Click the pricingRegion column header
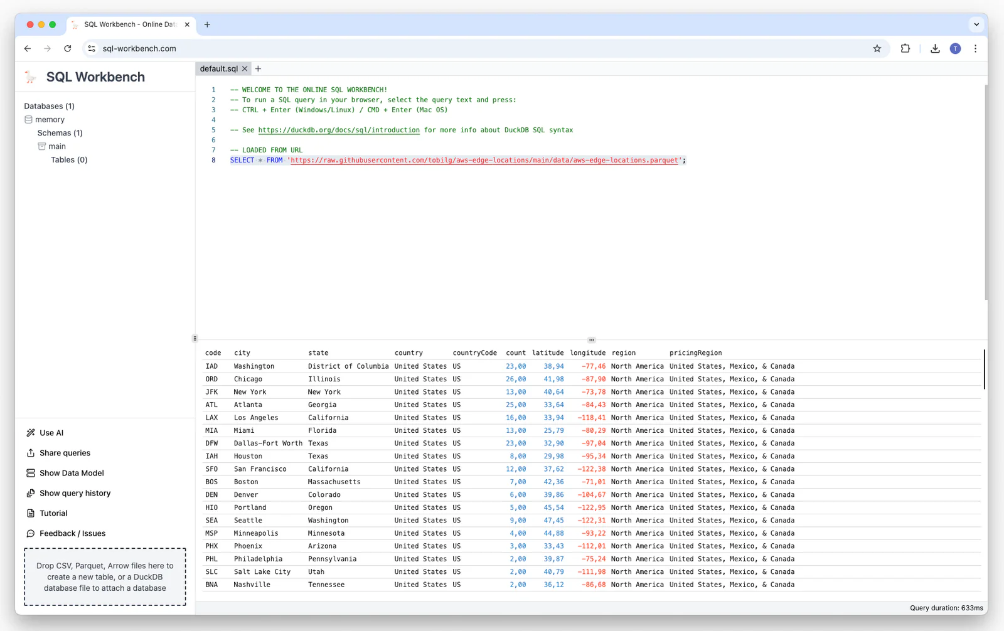This screenshot has width=1004, height=631. (x=695, y=353)
